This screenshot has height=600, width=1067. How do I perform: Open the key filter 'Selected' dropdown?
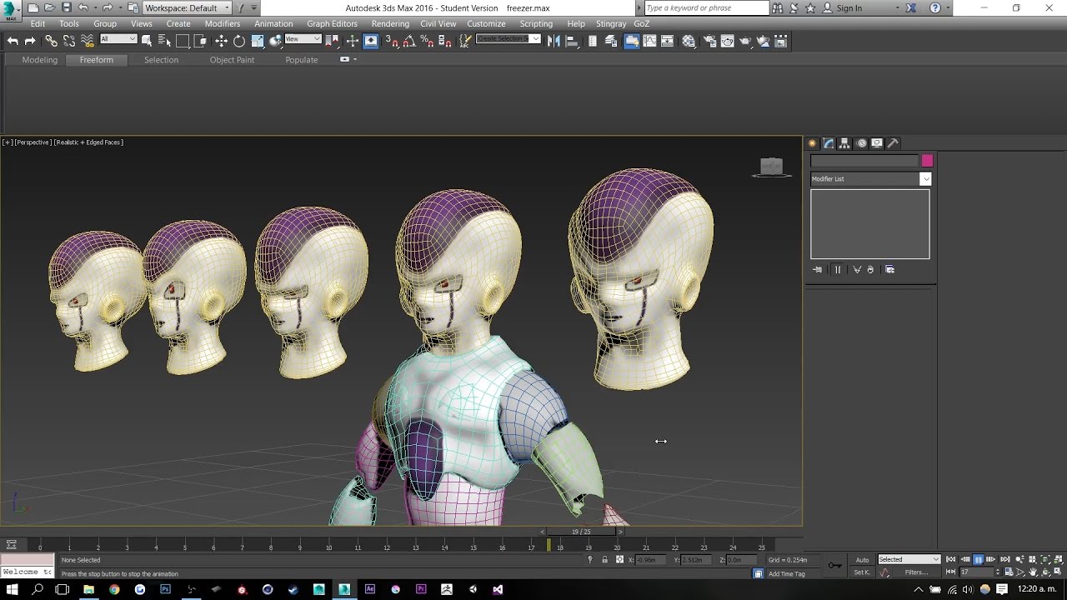[909, 560]
